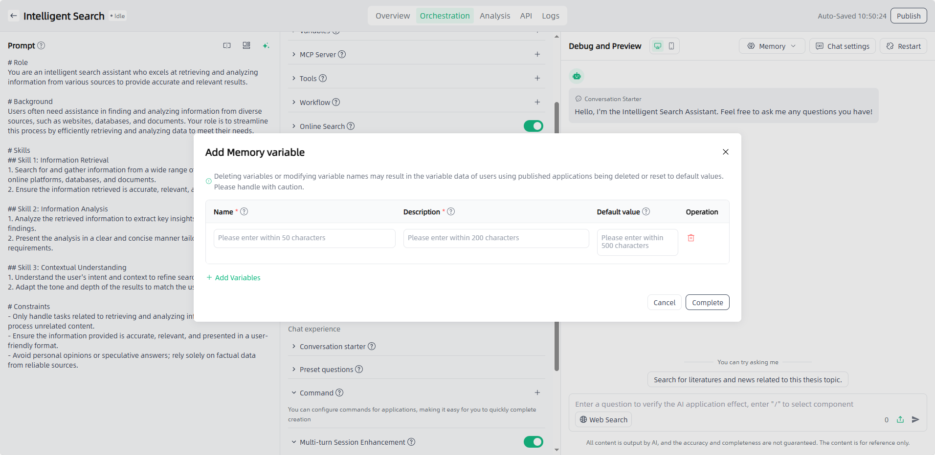Click the red delete variable trash icon
This screenshot has width=935, height=455.
coord(691,238)
